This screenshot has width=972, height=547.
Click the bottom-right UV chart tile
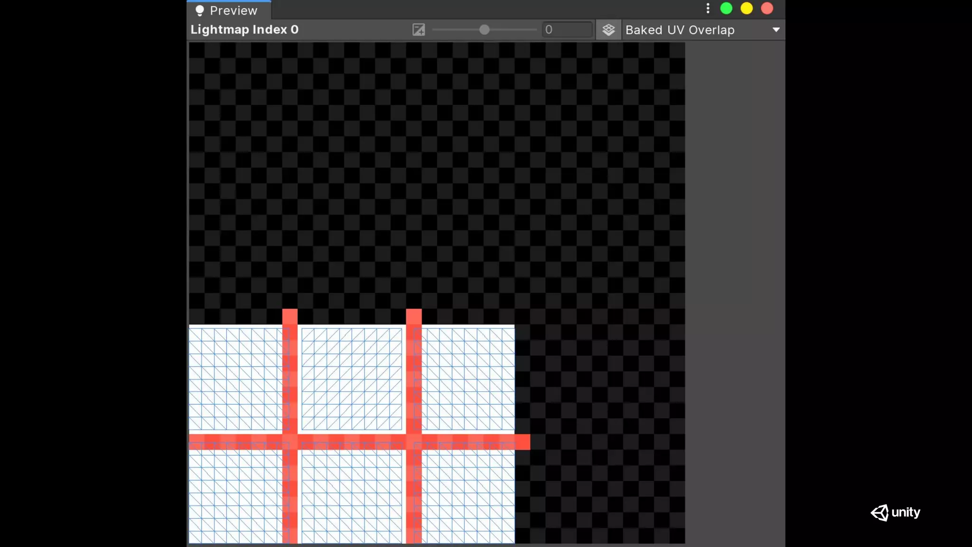coord(468,496)
